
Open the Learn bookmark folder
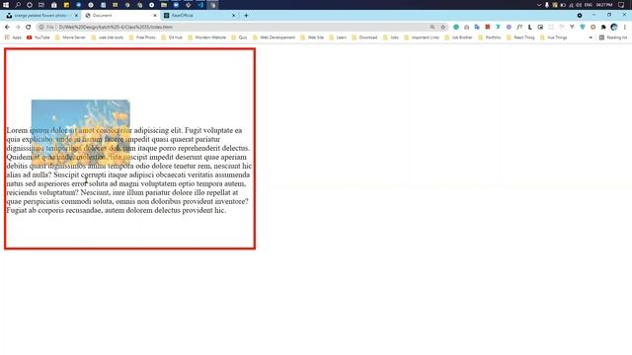[x=338, y=37]
